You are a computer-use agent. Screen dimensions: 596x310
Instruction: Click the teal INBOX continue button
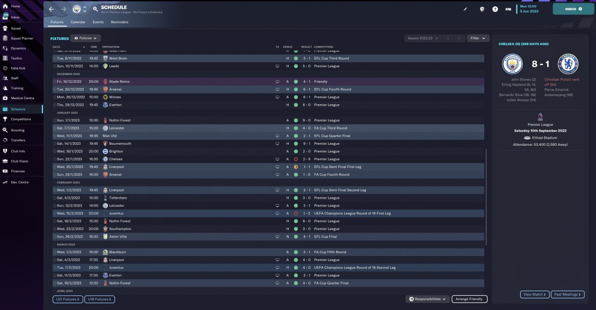pos(573,9)
